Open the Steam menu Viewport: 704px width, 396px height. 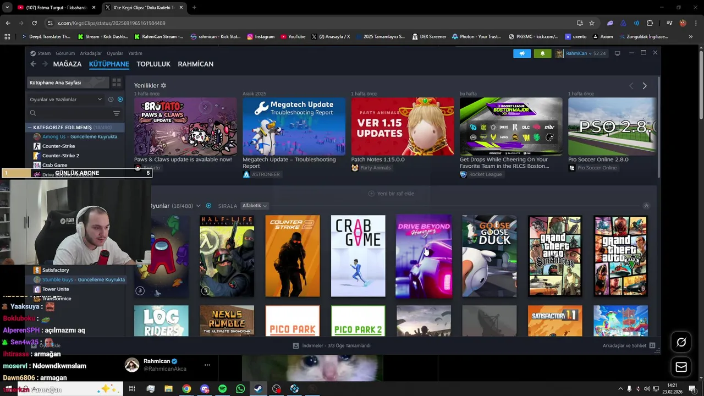pos(44,53)
